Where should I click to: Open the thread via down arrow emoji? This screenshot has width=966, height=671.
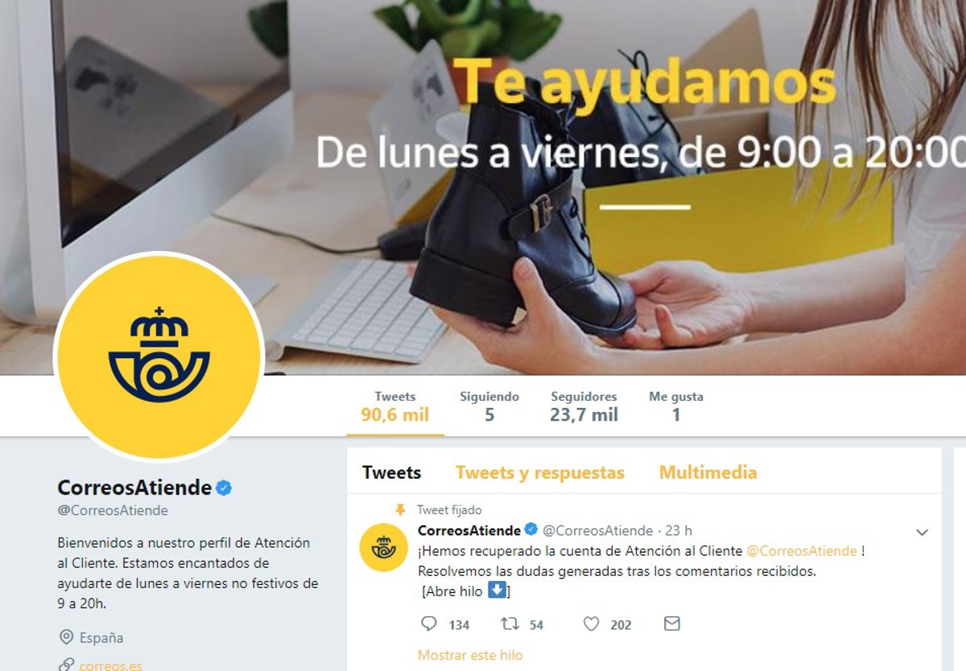pos(497,591)
